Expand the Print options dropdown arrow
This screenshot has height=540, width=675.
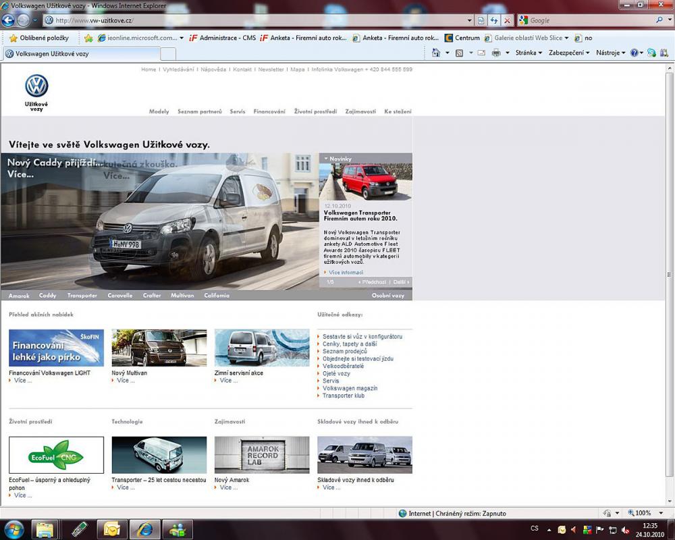tap(508, 53)
